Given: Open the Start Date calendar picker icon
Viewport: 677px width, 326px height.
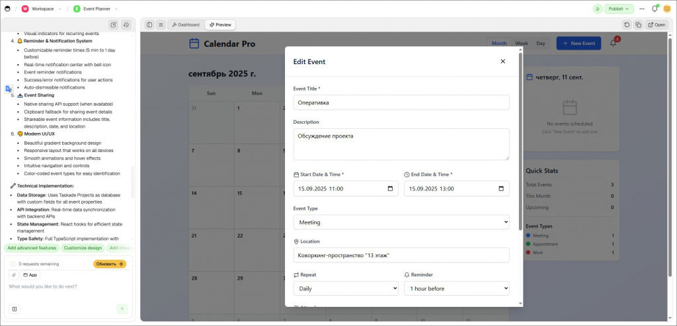Looking at the screenshot, I should (x=390, y=188).
